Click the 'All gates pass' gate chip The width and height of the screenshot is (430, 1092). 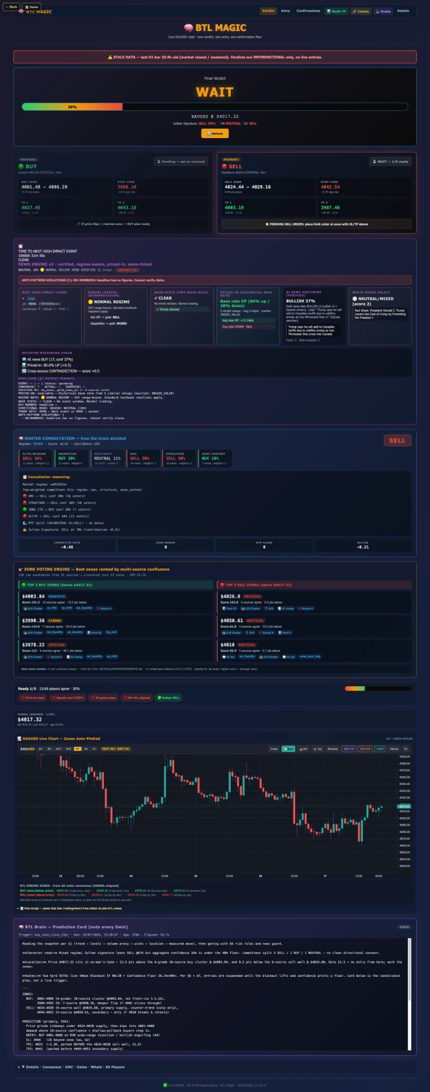tap(103, 697)
